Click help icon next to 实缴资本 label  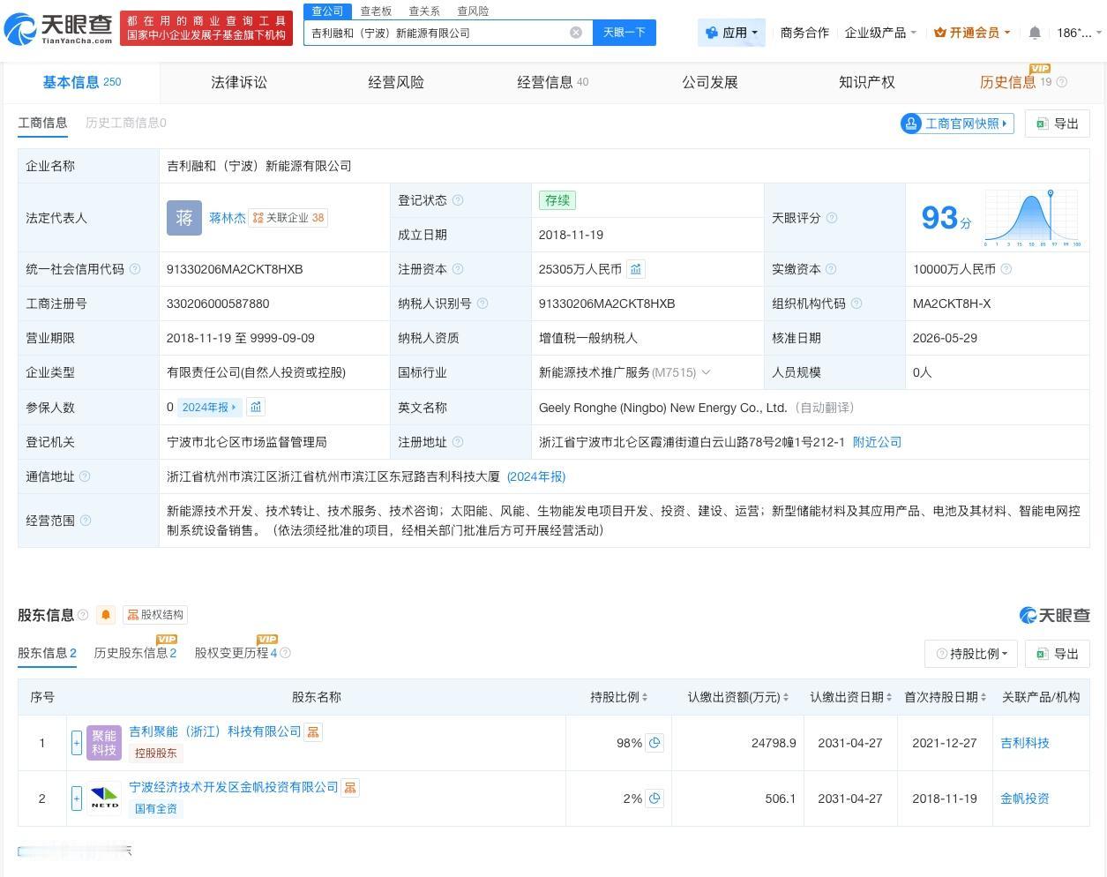(x=830, y=269)
